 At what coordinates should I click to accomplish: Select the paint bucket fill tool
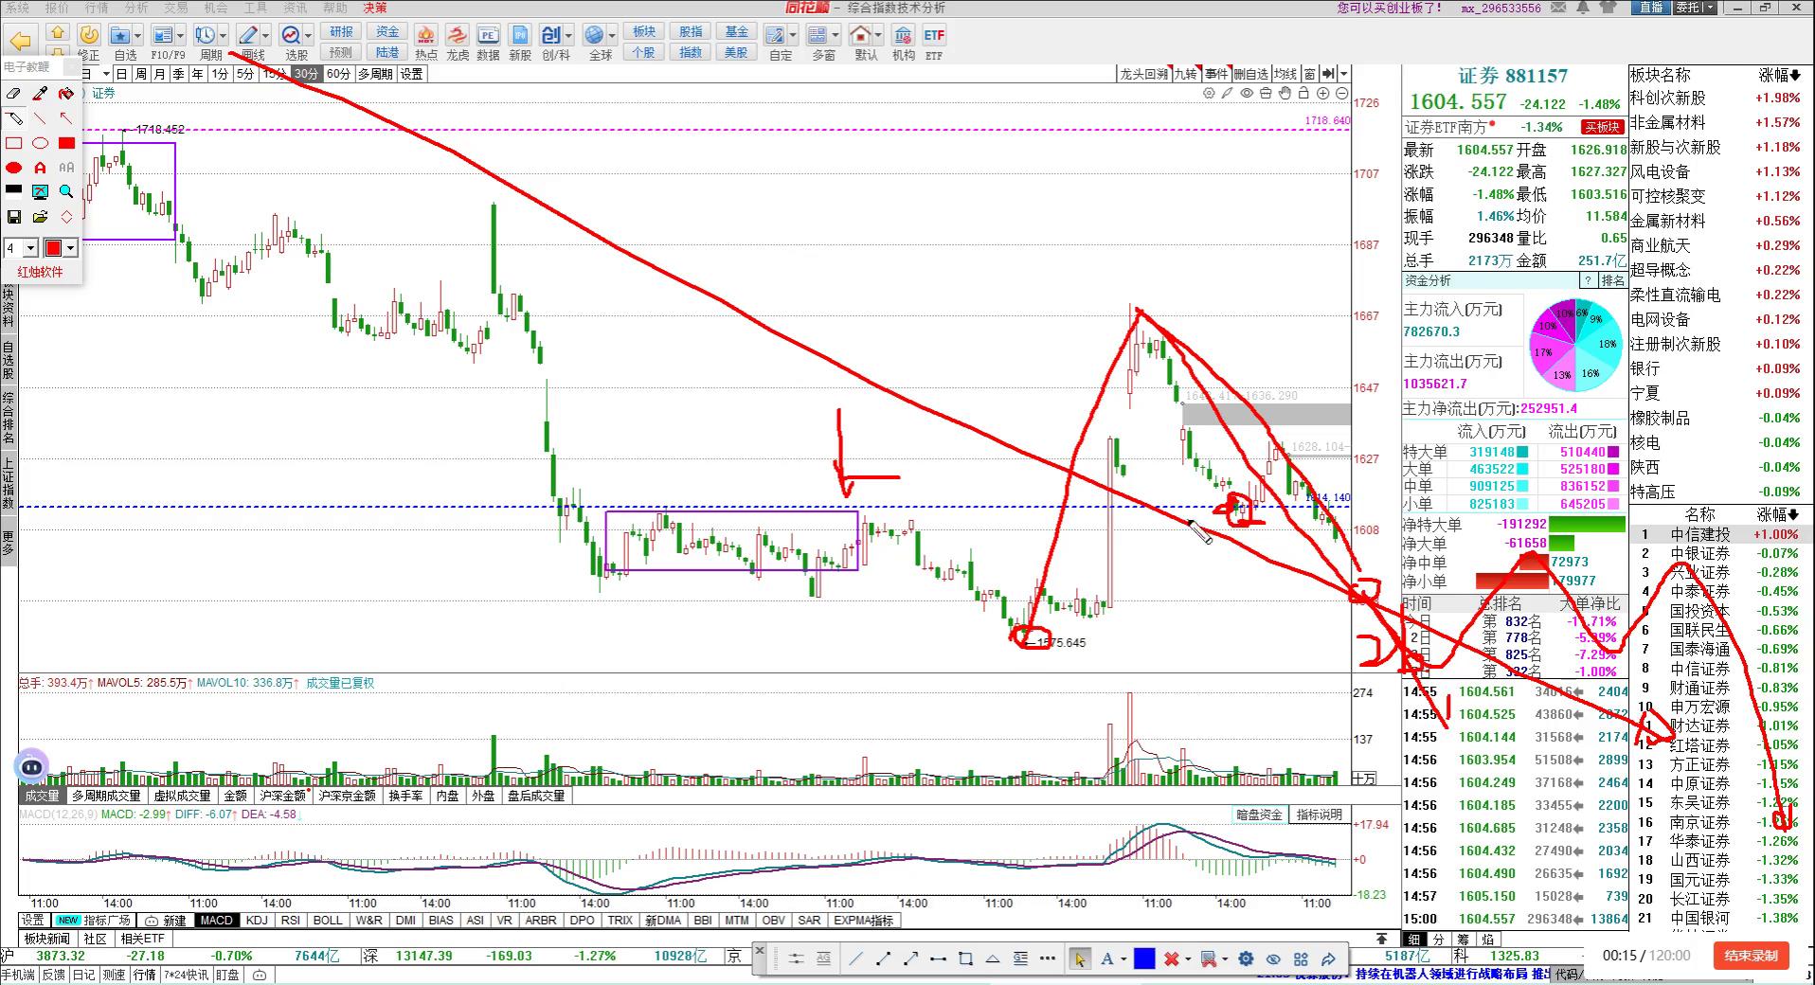click(x=66, y=94)
